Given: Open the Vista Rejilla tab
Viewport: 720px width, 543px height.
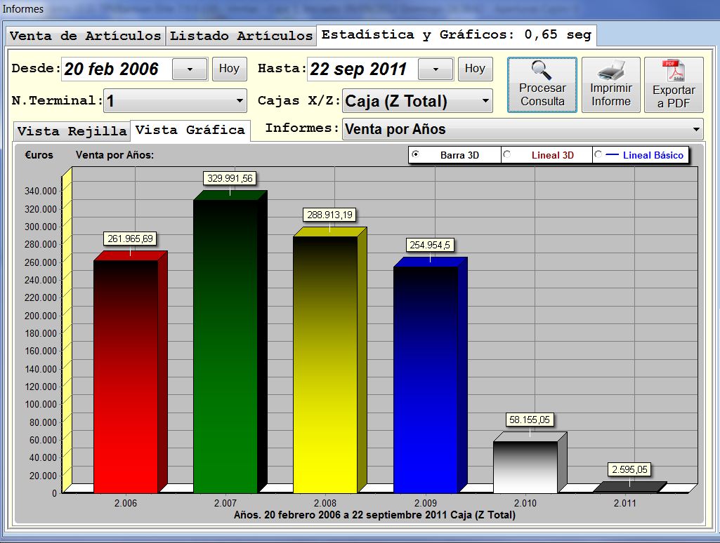Looking at the screenshot, I should pyautogui.click(x=72, y=131).
